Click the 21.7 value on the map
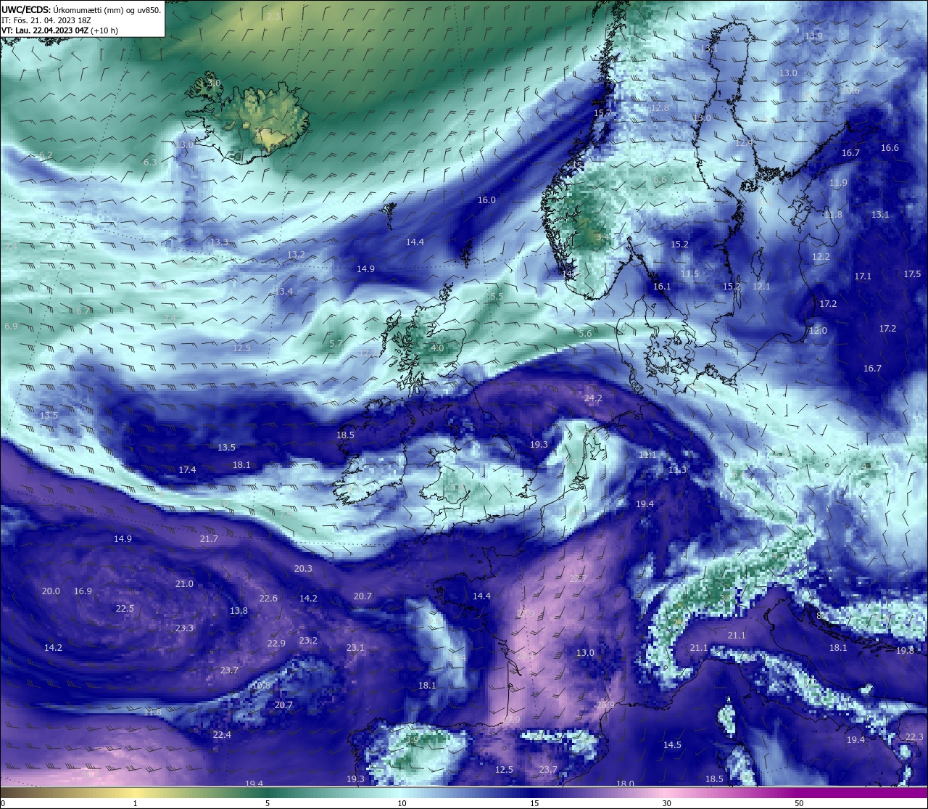 [x=209, y=539]
